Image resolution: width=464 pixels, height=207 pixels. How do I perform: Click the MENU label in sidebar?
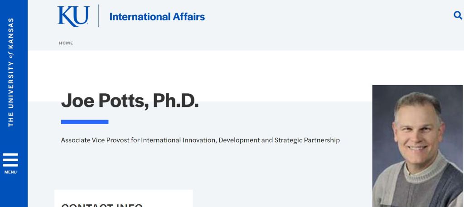[x=10, y=172]
